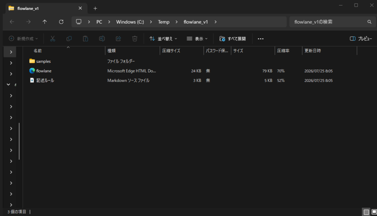Click the Paste clipboard icon
The height and width of the screenshot is (216, 377).
point(85,39)
